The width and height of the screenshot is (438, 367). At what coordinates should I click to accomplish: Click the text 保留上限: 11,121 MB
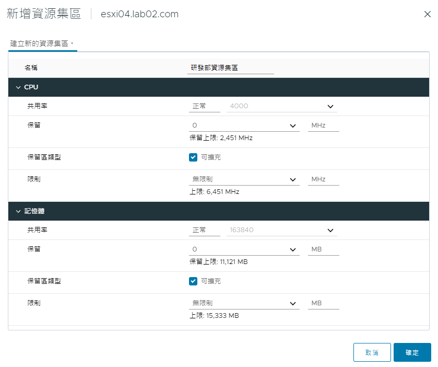tap(218, 262)
